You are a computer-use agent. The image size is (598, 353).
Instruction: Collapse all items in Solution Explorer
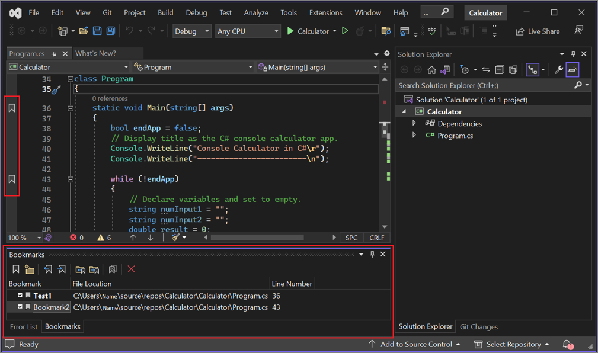pos(500,70)
